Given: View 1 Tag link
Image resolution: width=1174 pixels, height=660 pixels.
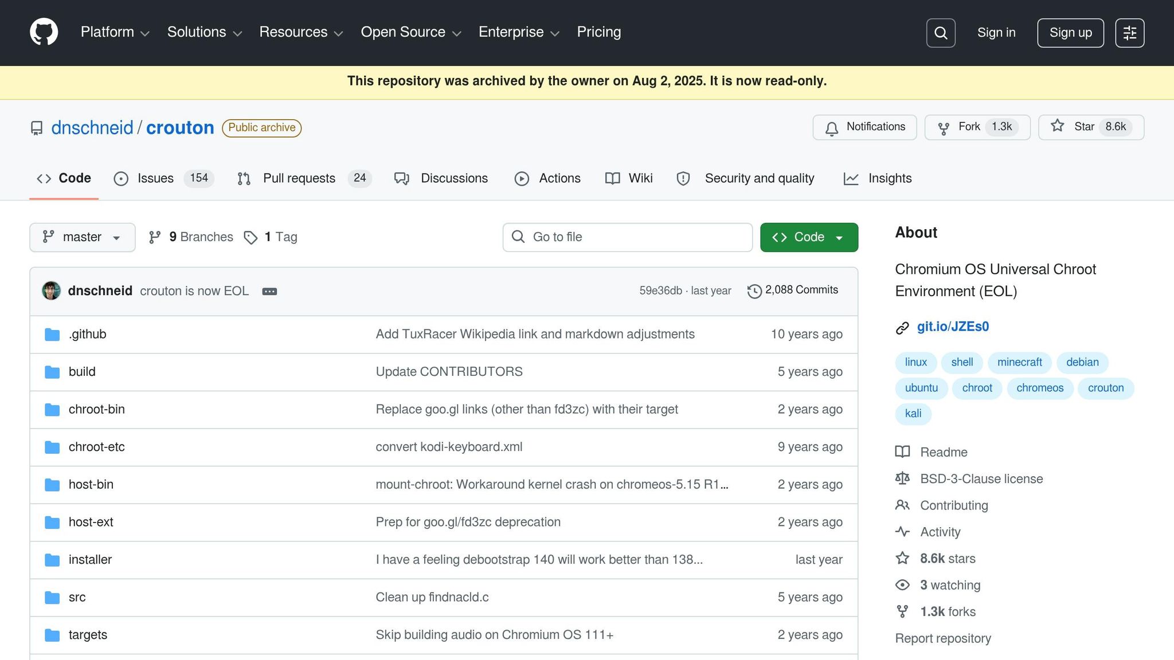Looking at the screenshot, I should coord(271,237).
